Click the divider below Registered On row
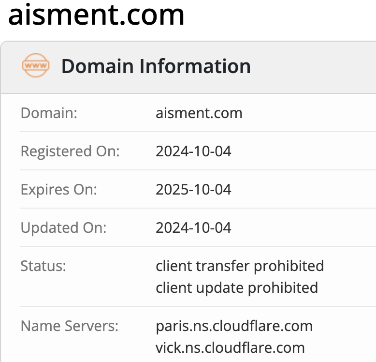376x362 pixels. (x=198, y=170)
